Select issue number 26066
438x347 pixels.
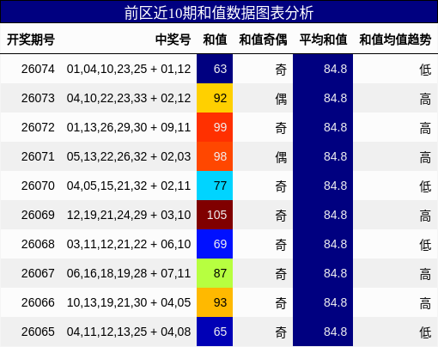38,302
